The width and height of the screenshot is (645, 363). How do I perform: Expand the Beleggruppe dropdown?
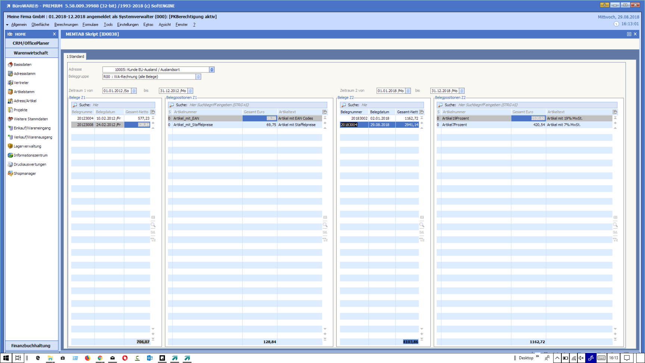pyautogui.click(x=198, y=77)
